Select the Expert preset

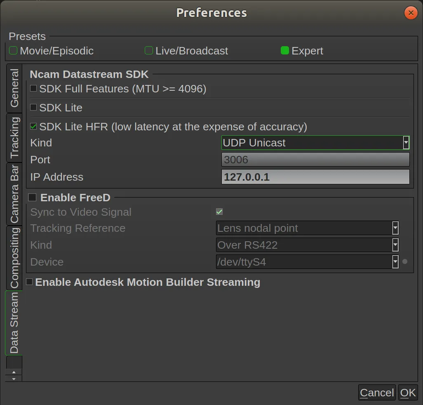pyautogui.click(x=302, y=51)
